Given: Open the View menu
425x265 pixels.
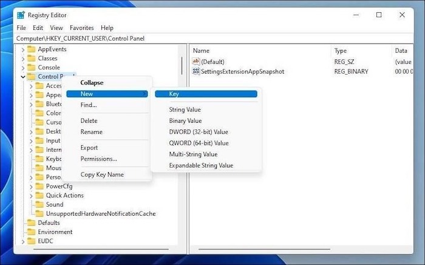Looking at the screenshot, I should coord(56,28).
